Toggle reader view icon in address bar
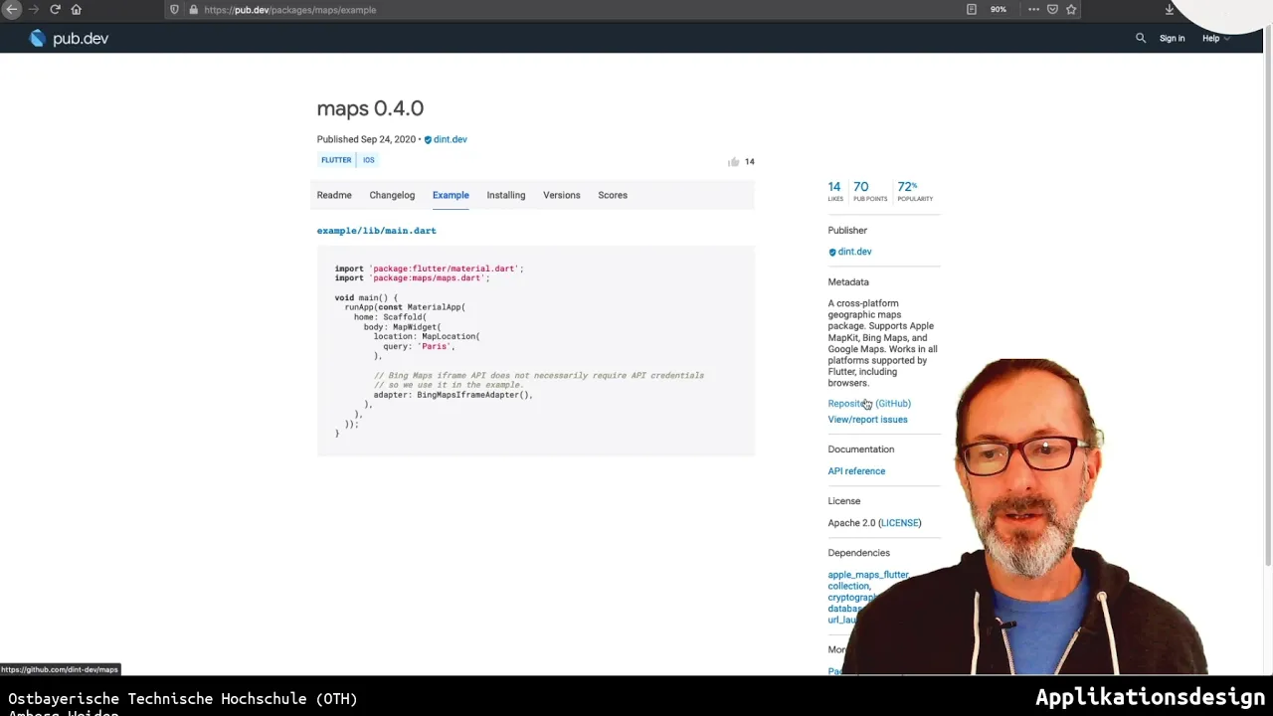The image size is (1273, 716). tap(972, 9)
